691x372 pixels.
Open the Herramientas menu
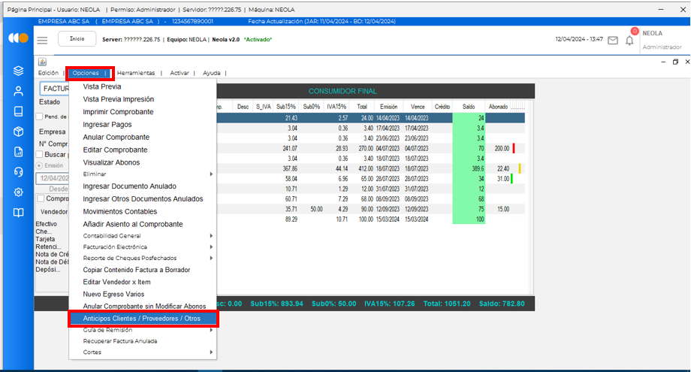(136, 73)
